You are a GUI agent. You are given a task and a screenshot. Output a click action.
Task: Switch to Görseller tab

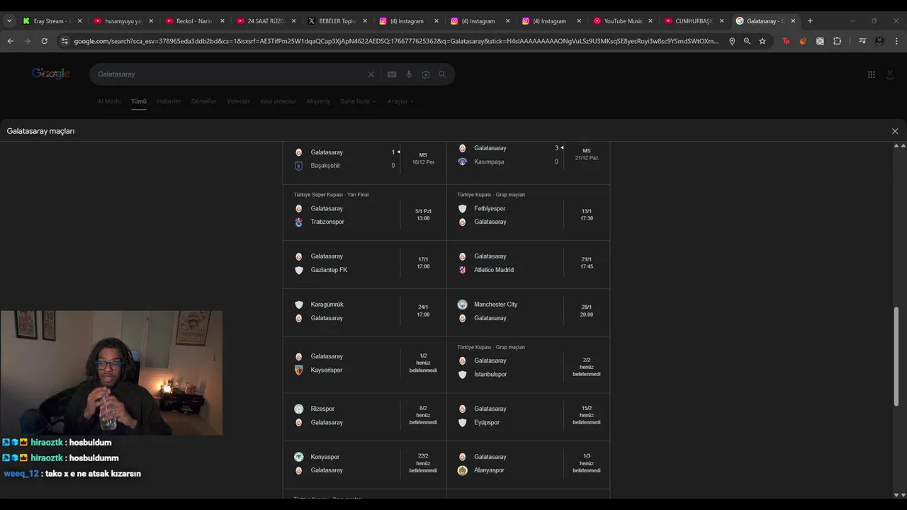[204, 101]
